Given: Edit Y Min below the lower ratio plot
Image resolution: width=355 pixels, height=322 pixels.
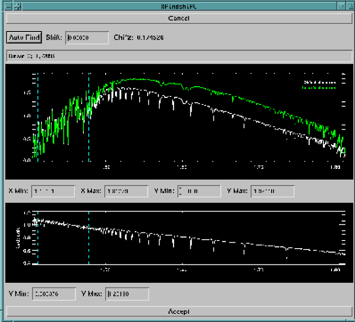Looking at the screenshot, I should (x=54, y=294).
